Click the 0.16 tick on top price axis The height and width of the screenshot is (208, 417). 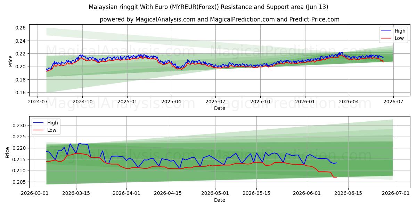(x=21, y=93)
